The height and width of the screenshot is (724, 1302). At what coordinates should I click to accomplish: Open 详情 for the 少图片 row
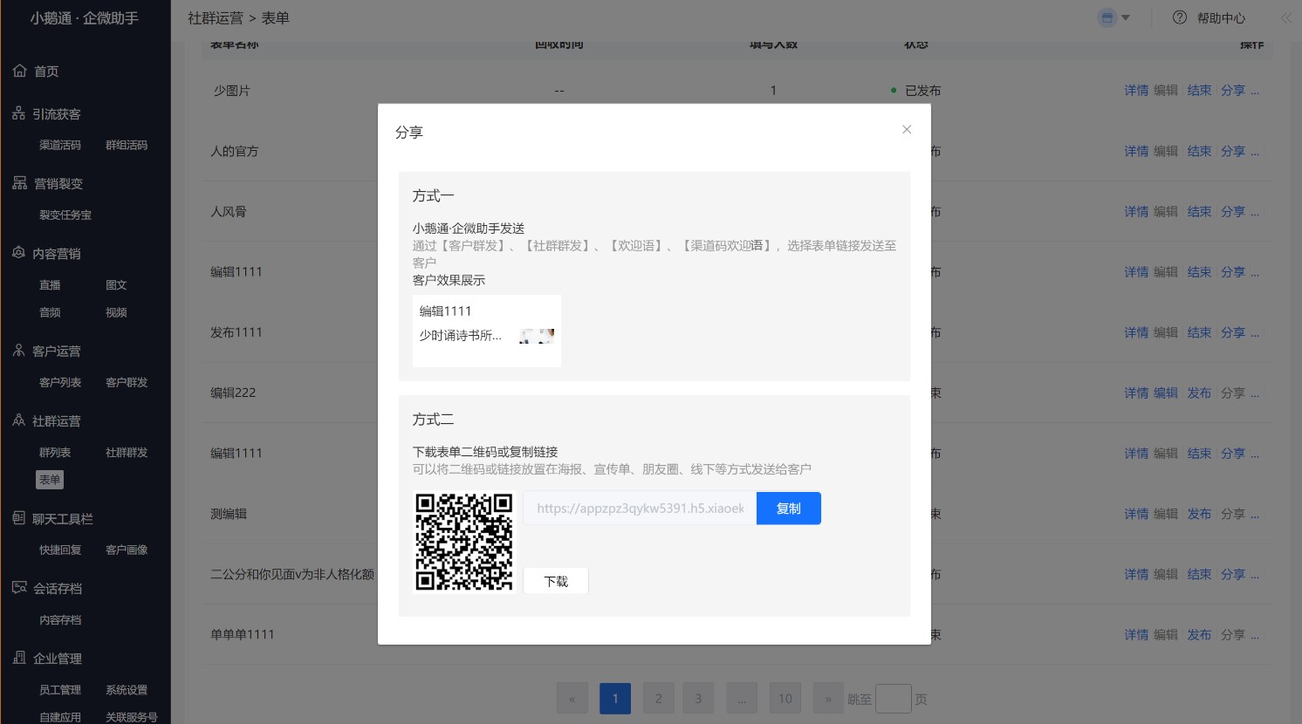1136,90
